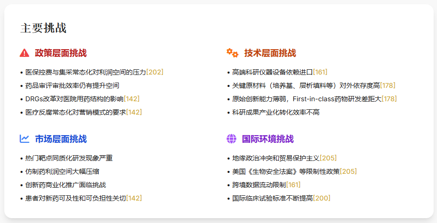Click the text 仿制药利润空间大幅压缩

click(62, 171)
